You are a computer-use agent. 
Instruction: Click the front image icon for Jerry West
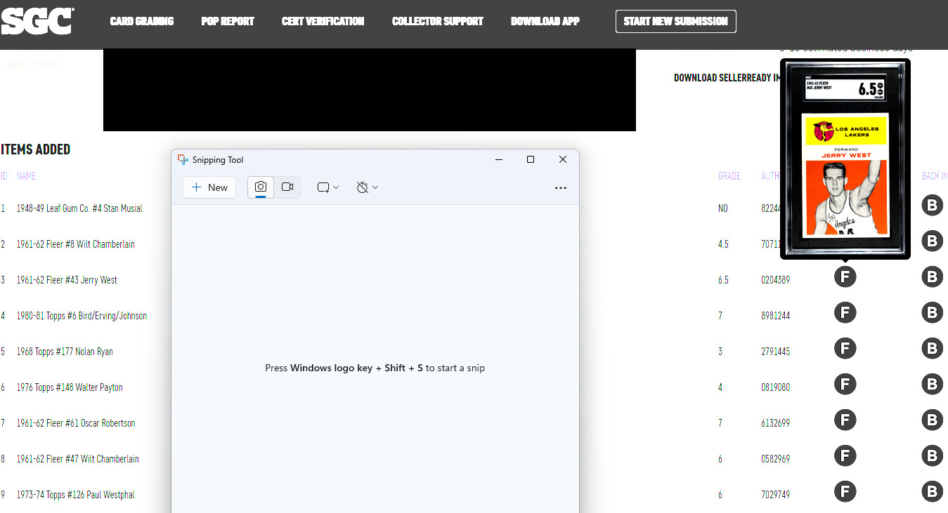click(x=845, y=277)
